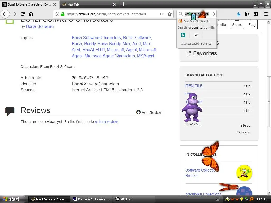Open the Bonzi Software Characters topic link
The image size is (271, 203).
(x=96, y=38)
